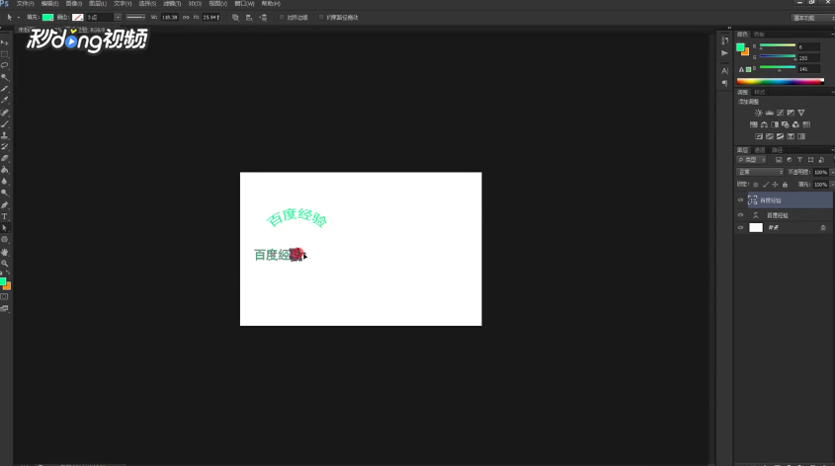Toggle Quick Mask mode icon
The width and height of the screenshot is (835, 466).
pos(5,297)
